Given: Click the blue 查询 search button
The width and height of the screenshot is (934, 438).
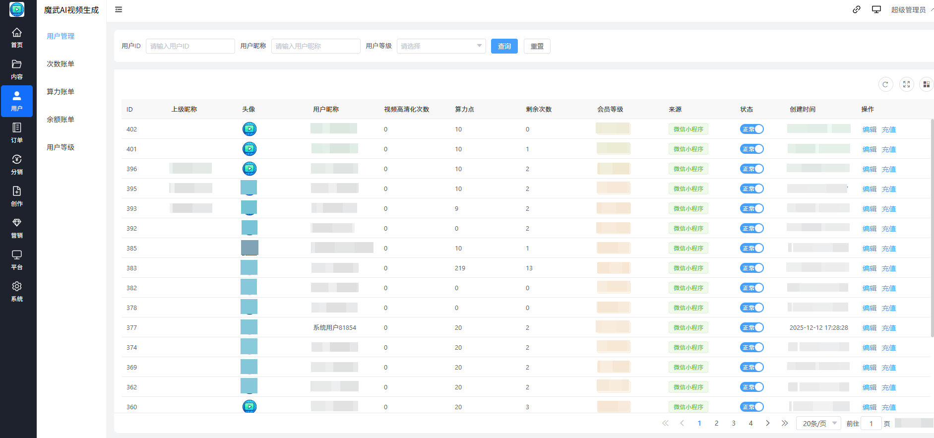Looking at the screenshot, I should point(504,46).
